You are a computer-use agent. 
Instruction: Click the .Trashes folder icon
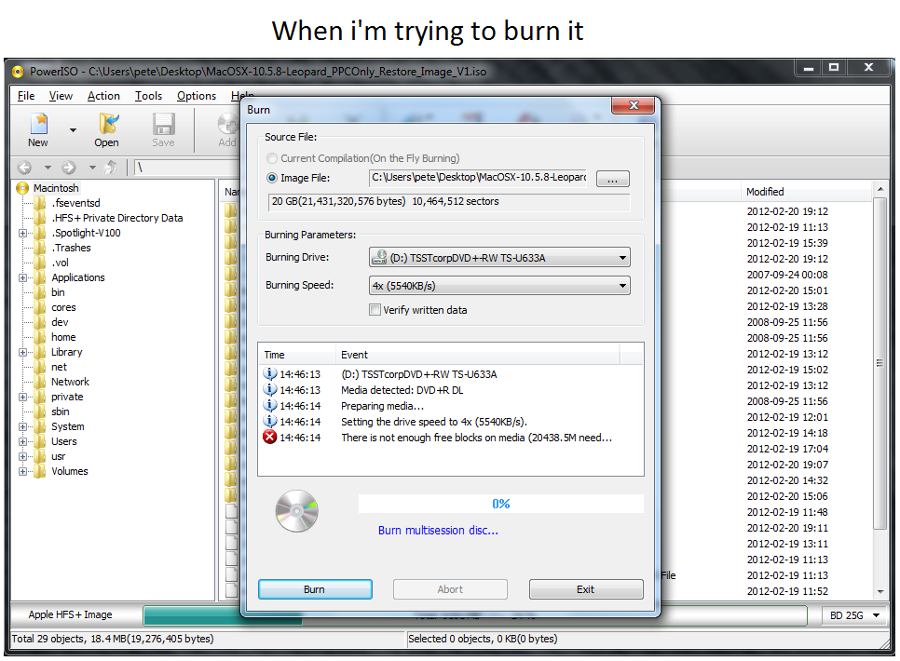tap(40, 248)
